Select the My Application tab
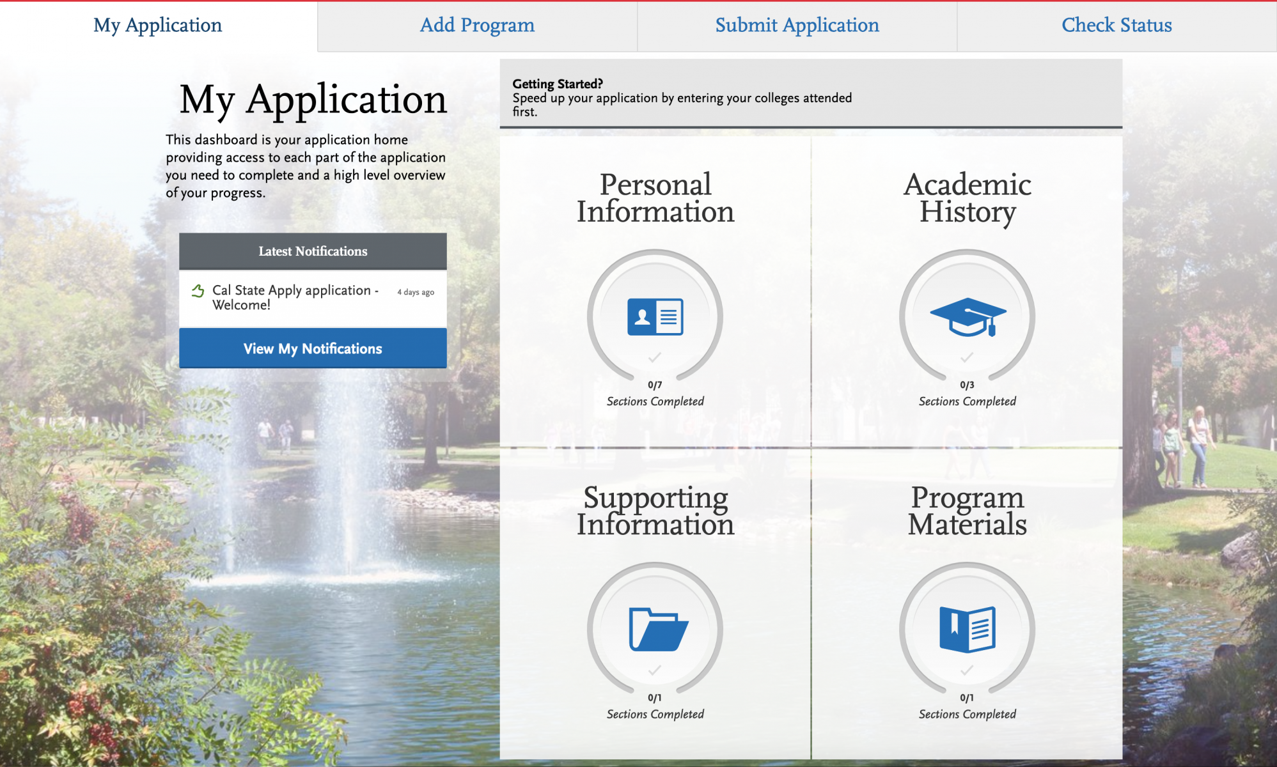Viewport: 1277px width, 767px height. (x=157, y=25)
